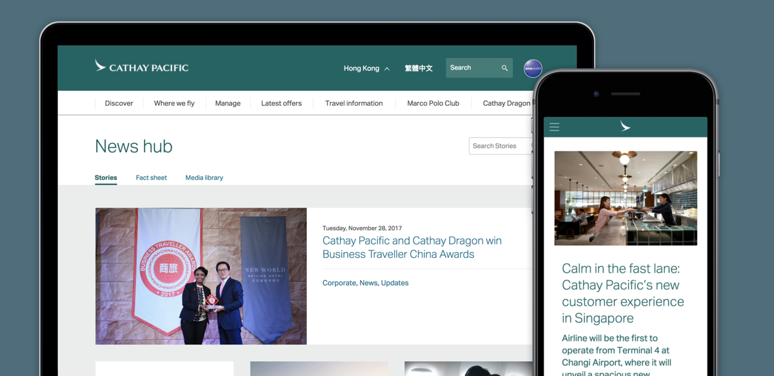Viewport: 774px width, 376px height.
Task: Focus the header Search field
Action: [479, 68]
